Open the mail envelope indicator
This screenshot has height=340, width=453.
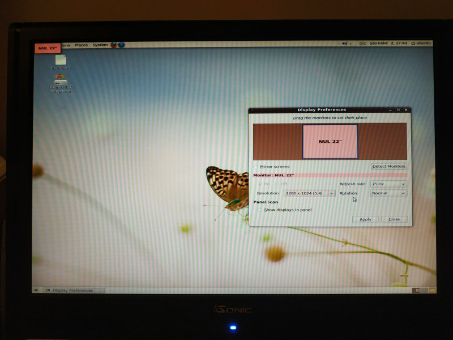[362, 44]
